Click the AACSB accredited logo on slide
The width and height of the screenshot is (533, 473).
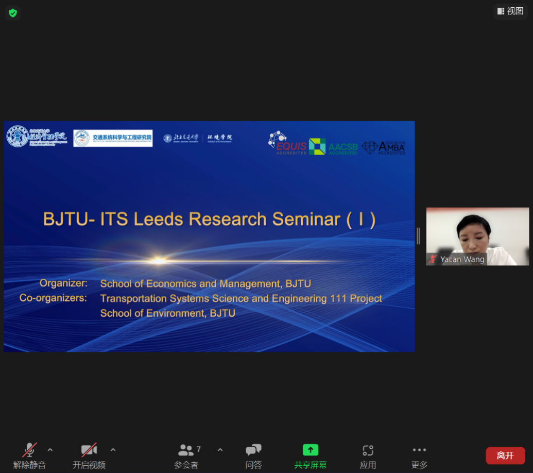click(x=334, y=146)
